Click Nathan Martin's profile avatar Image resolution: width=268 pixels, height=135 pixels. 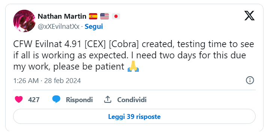(x=24, y=21)
